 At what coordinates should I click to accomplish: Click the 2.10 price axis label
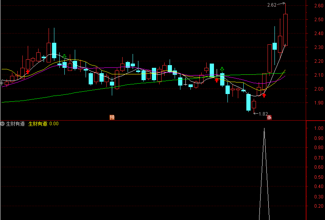click(319, 75)
